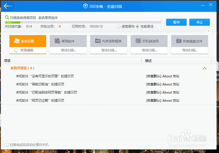Image resolution: width=219 pixels, height=153 pixels.
Task: Click the 360 shield logo icon
Action: pyautogui.click(x=85, y=6)
